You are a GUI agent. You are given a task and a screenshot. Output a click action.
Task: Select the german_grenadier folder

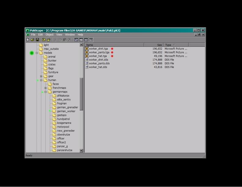point(68,107)
